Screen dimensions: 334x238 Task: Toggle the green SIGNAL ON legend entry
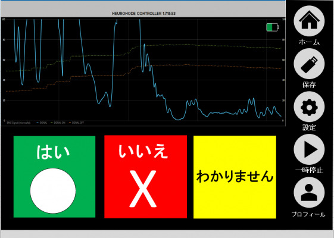58,123
